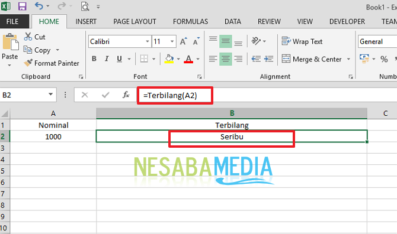Apply yellow Fill Color bucket
Screen dimensions: 397x234
pyautogui.click(x=169, y=59)
